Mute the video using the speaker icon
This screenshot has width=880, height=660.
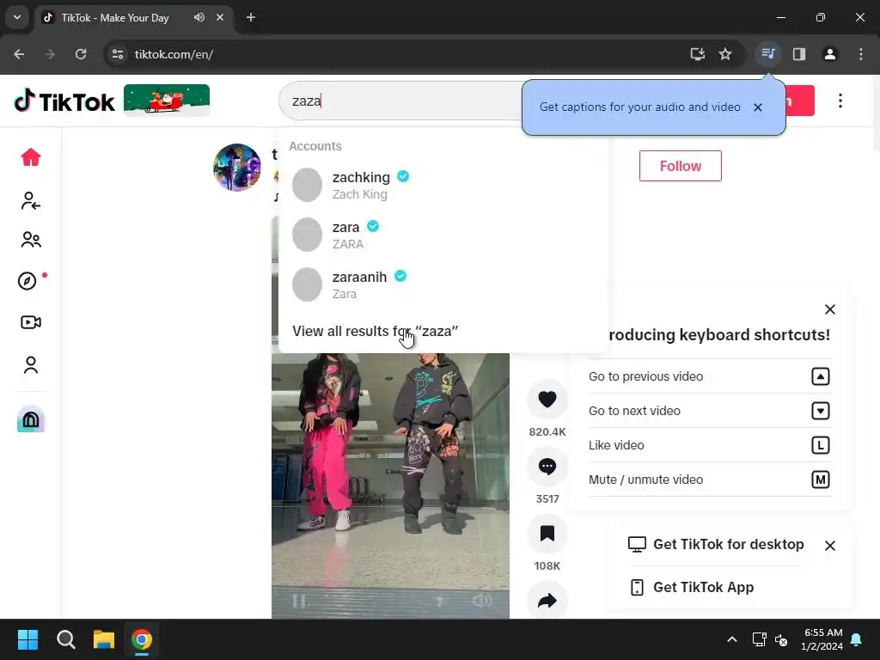point(482,601)
